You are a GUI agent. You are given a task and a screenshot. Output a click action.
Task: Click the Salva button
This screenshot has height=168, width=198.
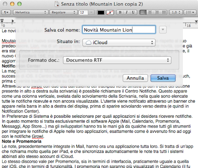tap(163, 78)
